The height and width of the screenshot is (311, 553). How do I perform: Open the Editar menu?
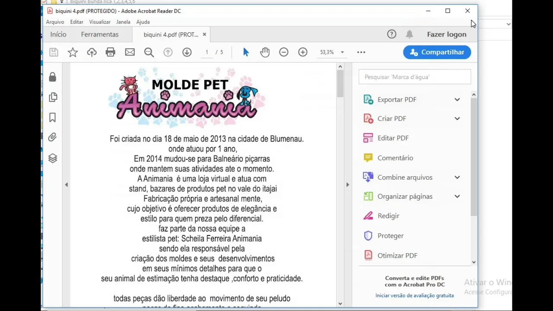76,22
